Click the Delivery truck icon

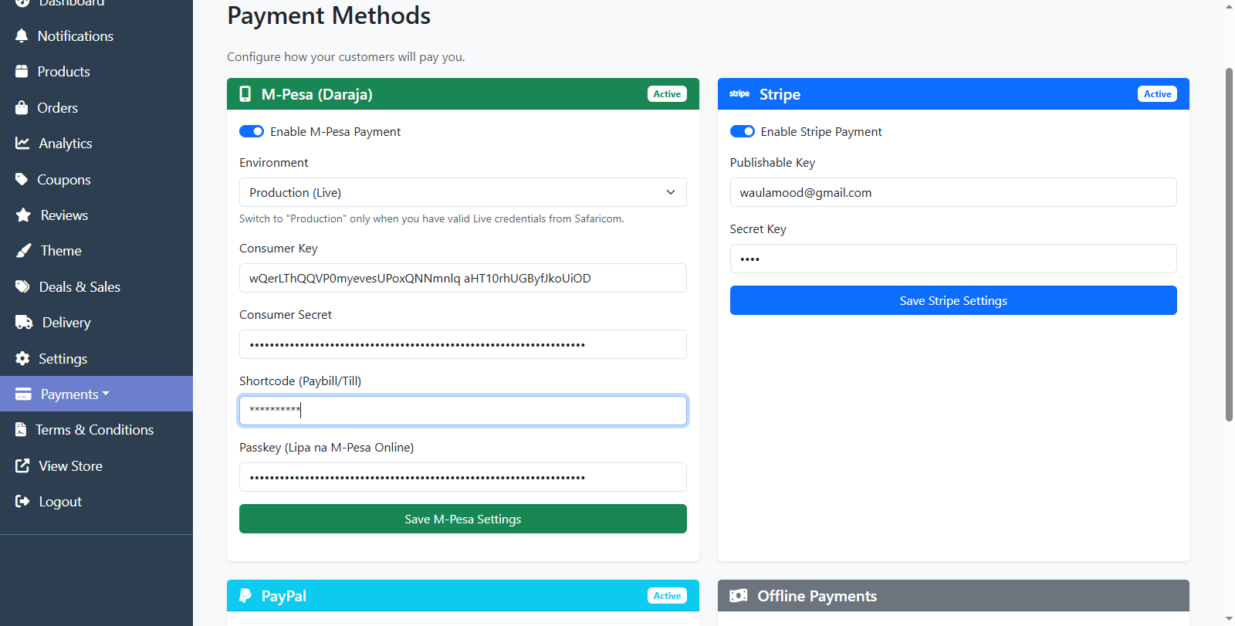(x=24, y=323)
